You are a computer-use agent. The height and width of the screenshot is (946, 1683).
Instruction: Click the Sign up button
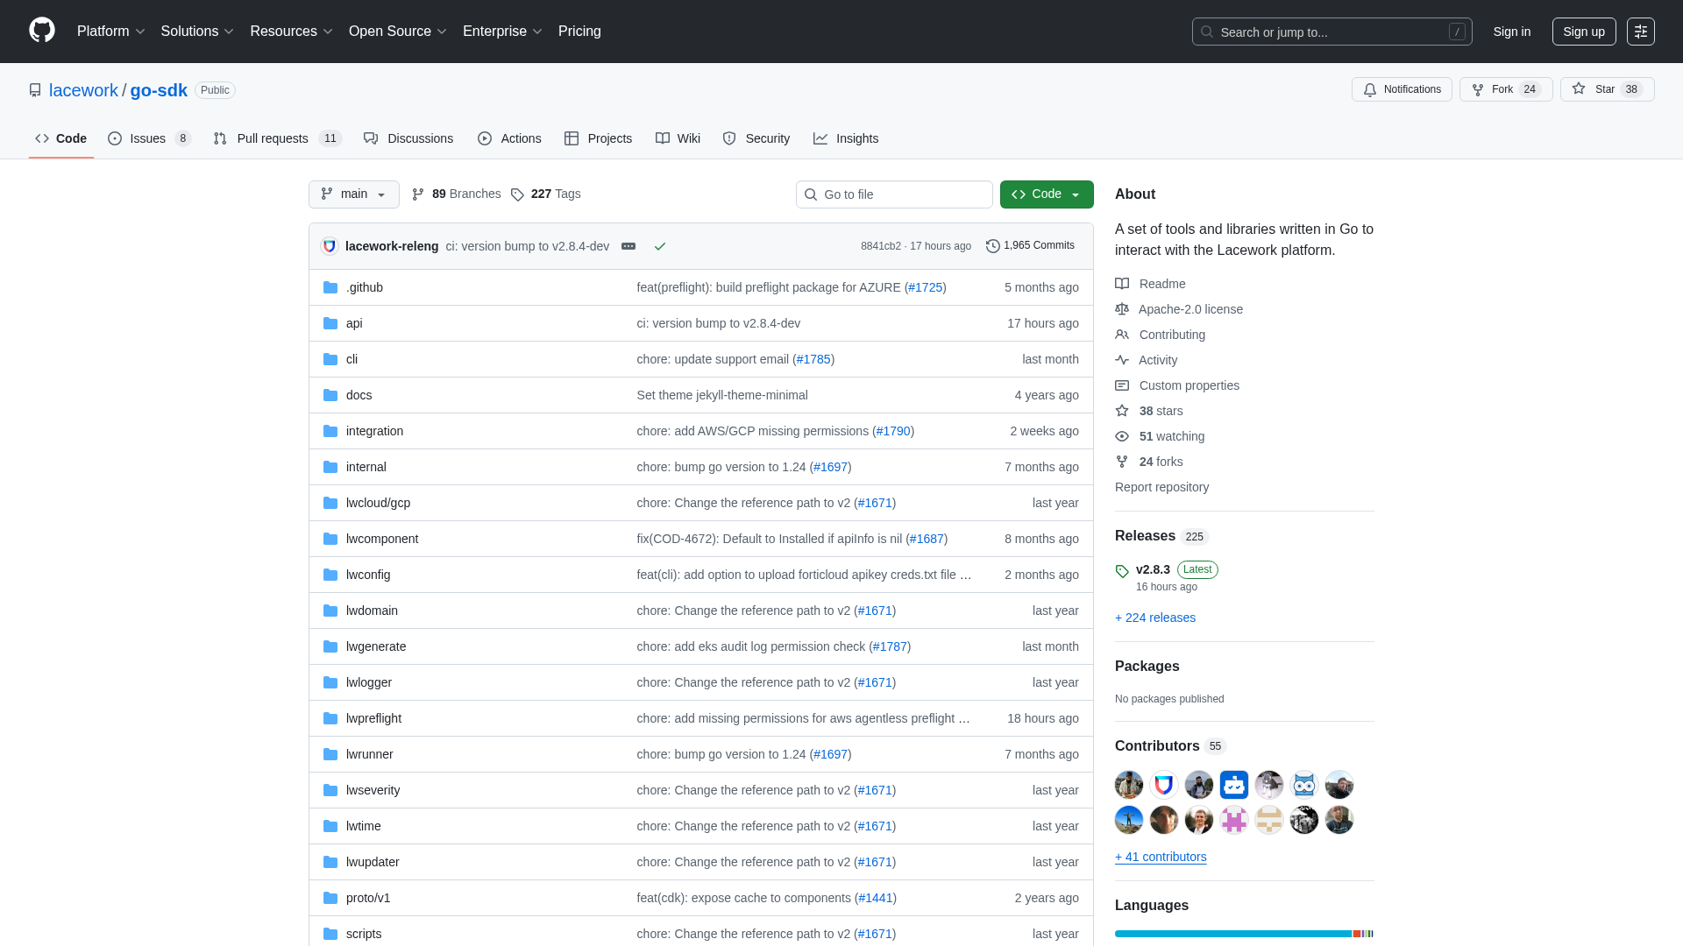[1583, 32]
